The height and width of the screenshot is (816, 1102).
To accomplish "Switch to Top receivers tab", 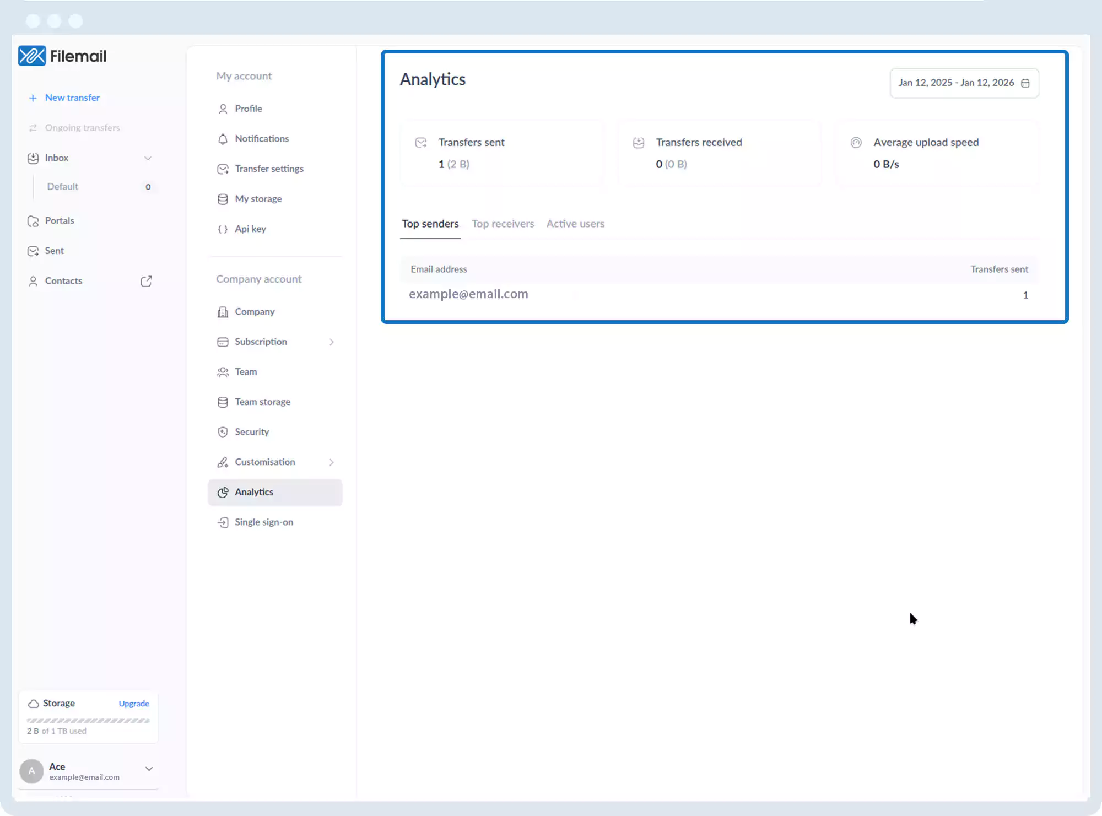I will click(503, 224).
